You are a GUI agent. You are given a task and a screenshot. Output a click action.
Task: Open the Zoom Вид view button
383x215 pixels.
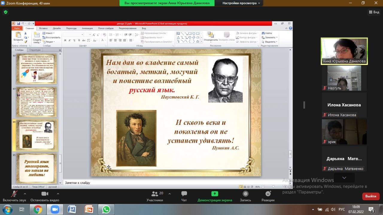(x=374, y=12)
